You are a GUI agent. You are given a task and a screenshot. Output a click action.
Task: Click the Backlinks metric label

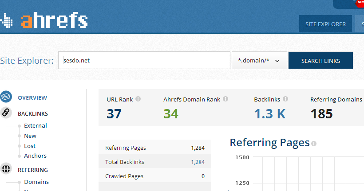point(267,99)
